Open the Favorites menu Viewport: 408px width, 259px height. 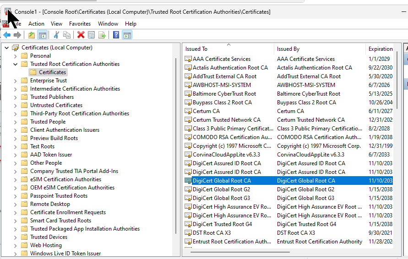tap(80, 24)
